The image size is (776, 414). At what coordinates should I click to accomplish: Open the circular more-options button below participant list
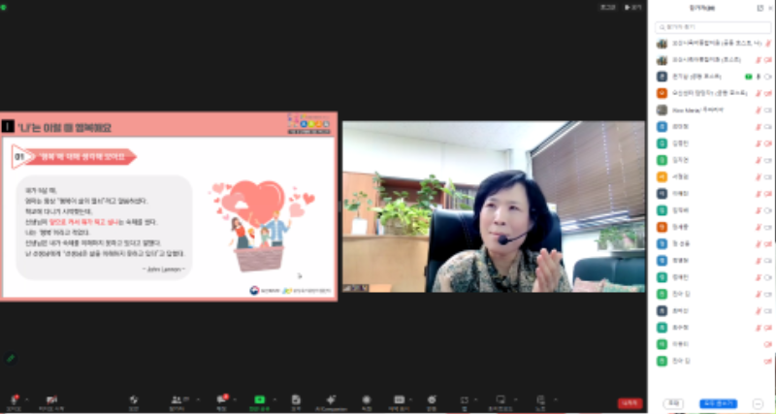pyautogui.click(x=758, y=403)
